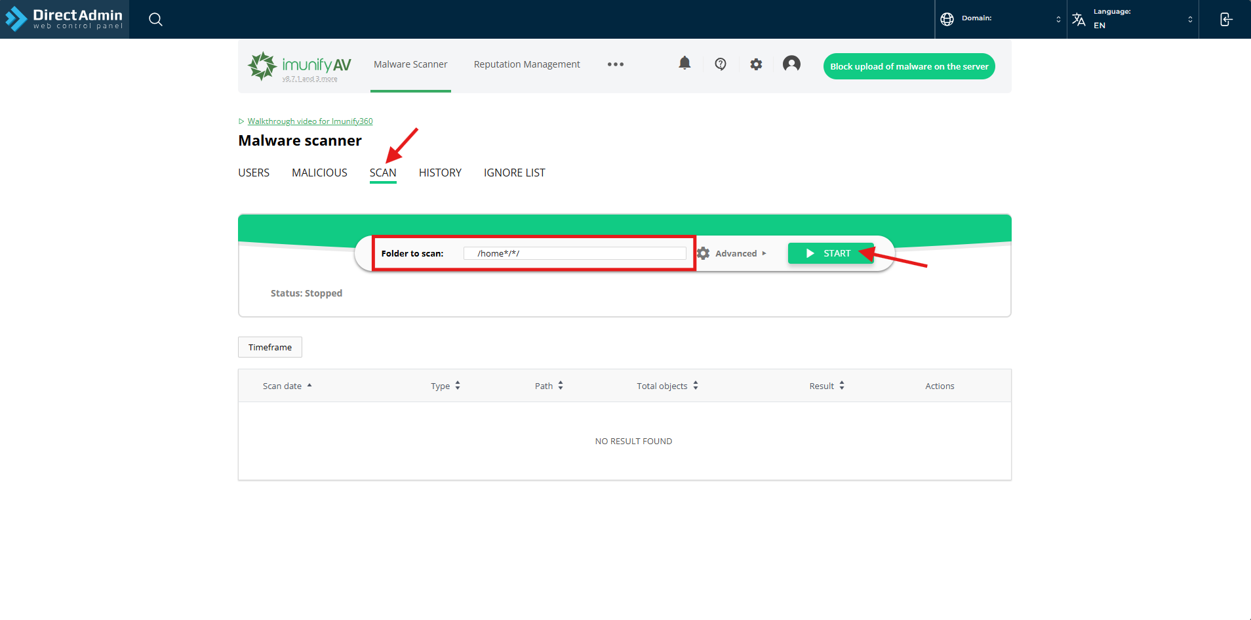Click the logout icon in top bar
Image resolution: width=1251 pixels, height=620 pixels.
1225,20
